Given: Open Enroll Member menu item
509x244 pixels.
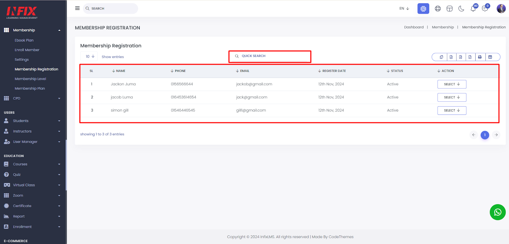Looking at the screenshot, I should [x=27, y=50].
